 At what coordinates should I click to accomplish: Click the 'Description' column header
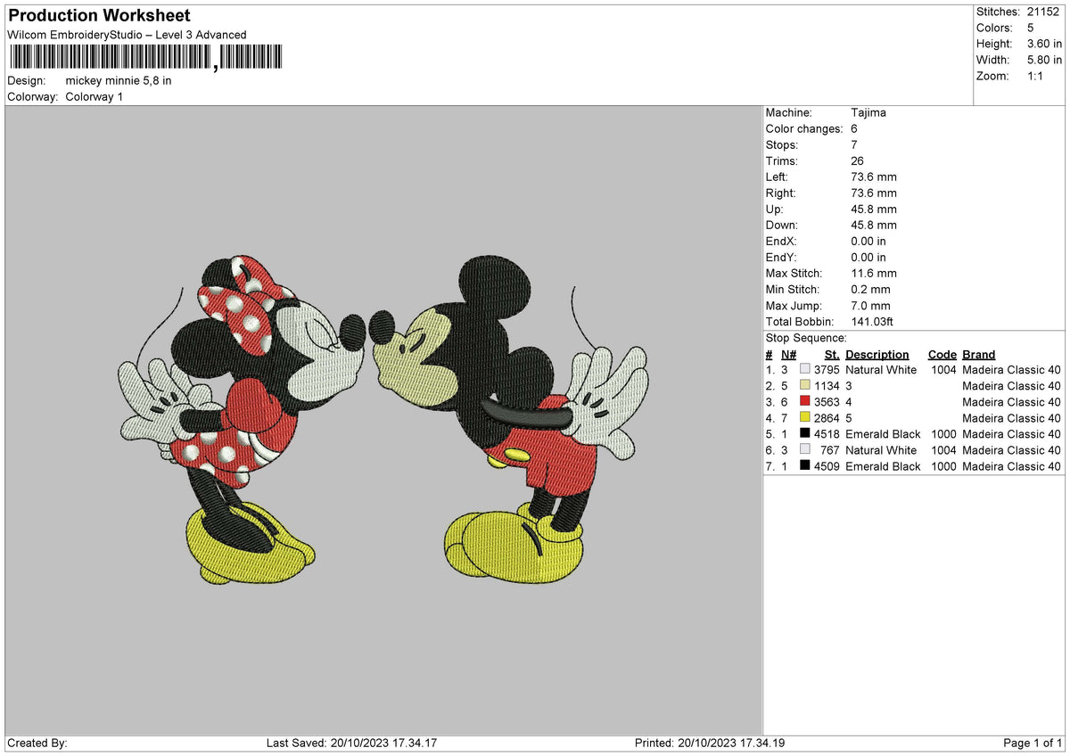[x=877, y=354]
